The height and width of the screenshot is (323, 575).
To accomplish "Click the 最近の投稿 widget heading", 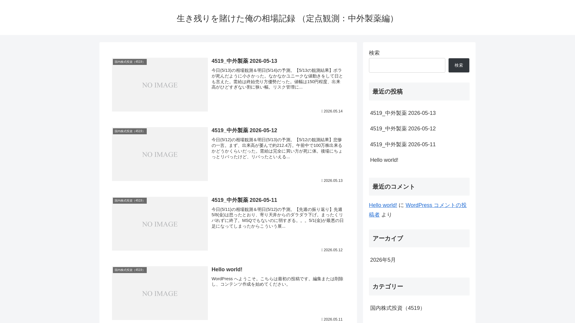I will [x=419, y=92].
